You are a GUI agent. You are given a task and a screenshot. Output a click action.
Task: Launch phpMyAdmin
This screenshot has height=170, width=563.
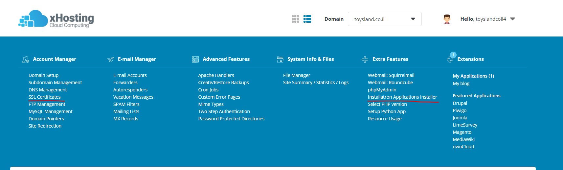pyautogui.click(x=382, y=90)
